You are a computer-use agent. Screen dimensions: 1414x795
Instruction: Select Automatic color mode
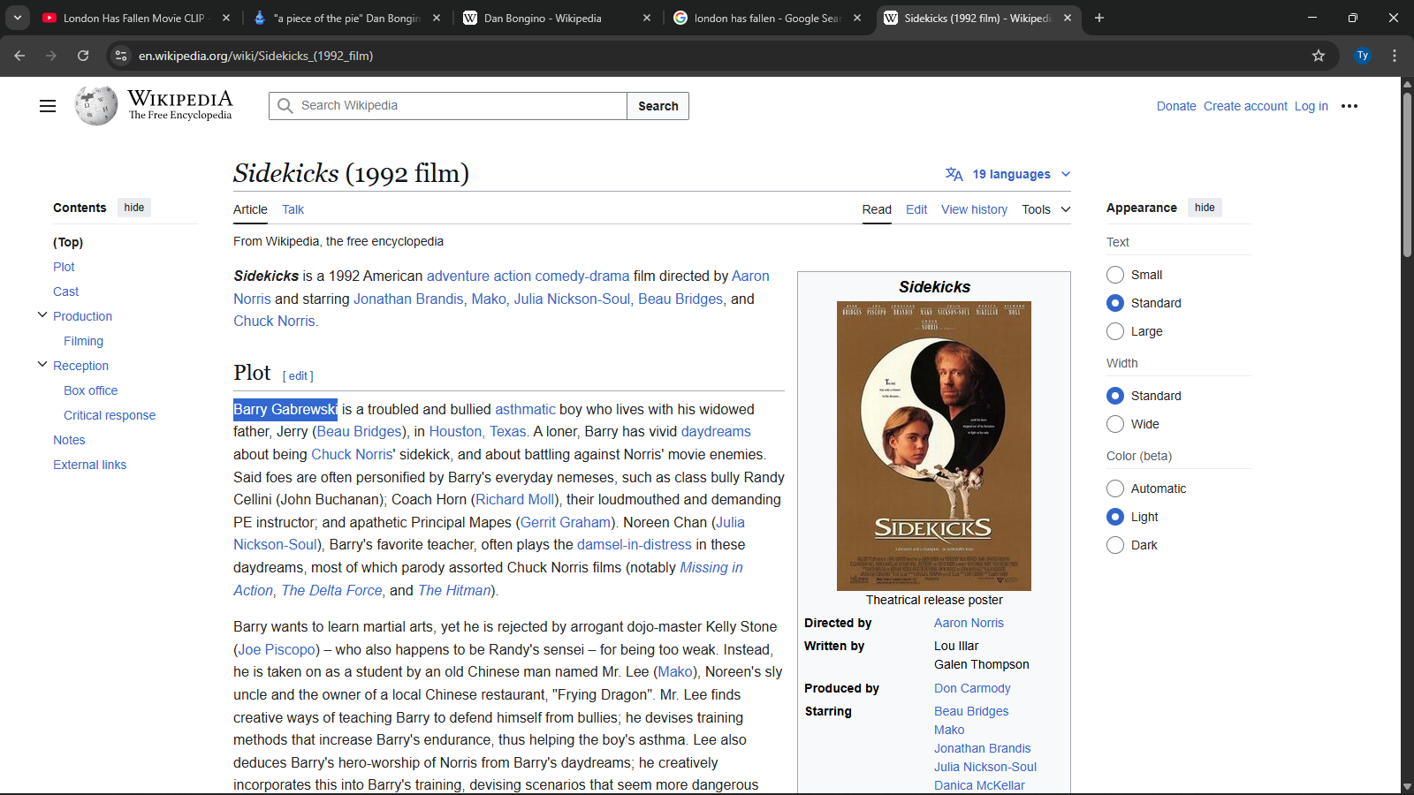pos(1115,488)
